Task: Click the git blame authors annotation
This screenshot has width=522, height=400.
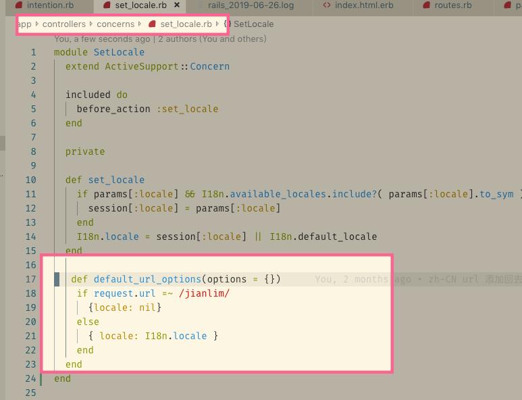Action: point(160,39)
